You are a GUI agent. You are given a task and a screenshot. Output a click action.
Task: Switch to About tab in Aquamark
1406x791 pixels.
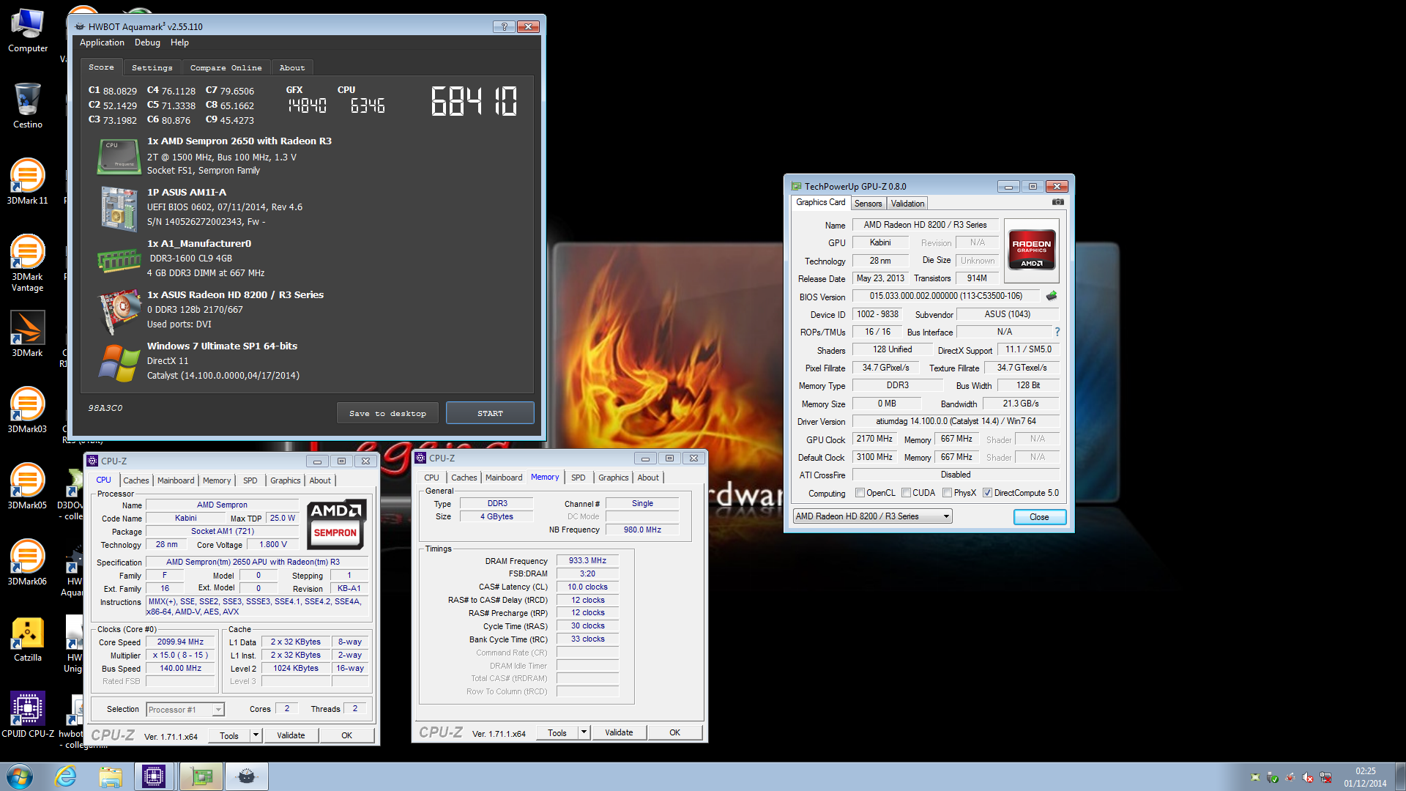tap(292, 67)
